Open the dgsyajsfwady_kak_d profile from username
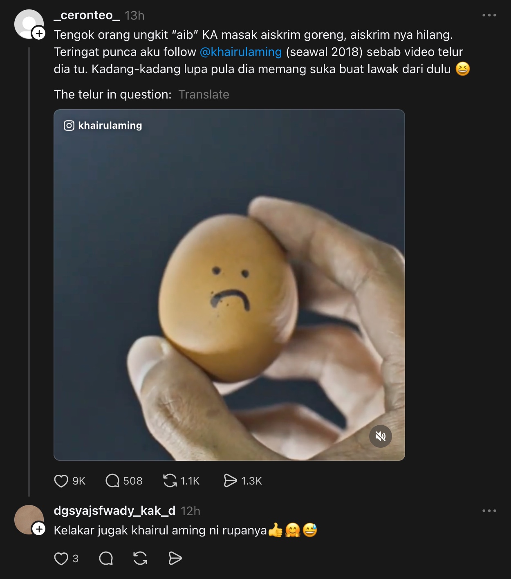 pos(114,511)
